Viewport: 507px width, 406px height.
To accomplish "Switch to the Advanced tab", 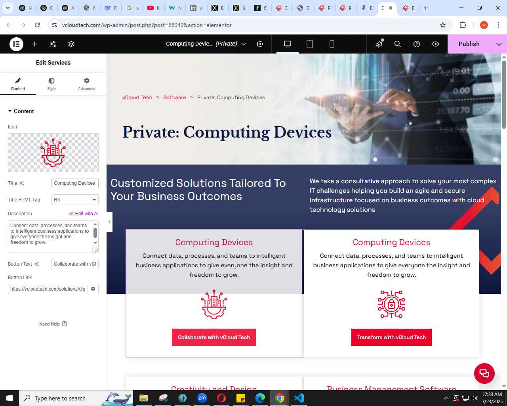I will pyautogui.click(x=87, y=84).
